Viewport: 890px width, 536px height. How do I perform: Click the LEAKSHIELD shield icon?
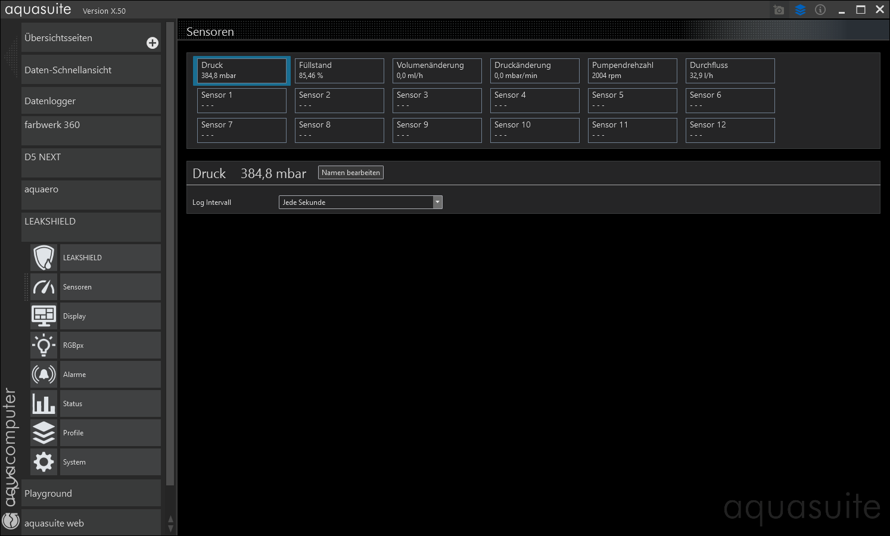(x=44, y=258)
